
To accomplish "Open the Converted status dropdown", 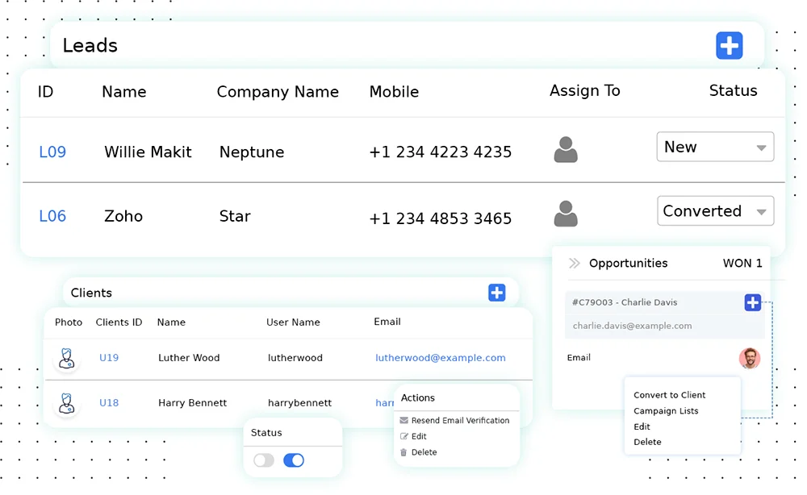I will click(715, 210).
